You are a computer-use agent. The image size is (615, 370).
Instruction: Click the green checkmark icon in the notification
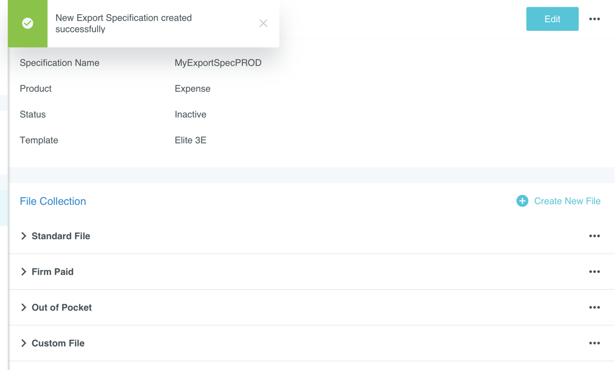tap(28, 23)
